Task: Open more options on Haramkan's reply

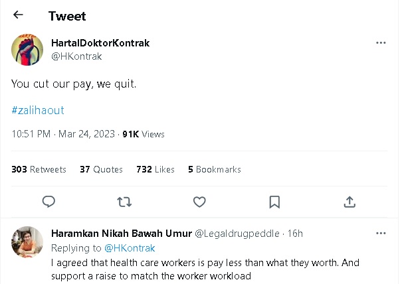Action: [381, 234]
